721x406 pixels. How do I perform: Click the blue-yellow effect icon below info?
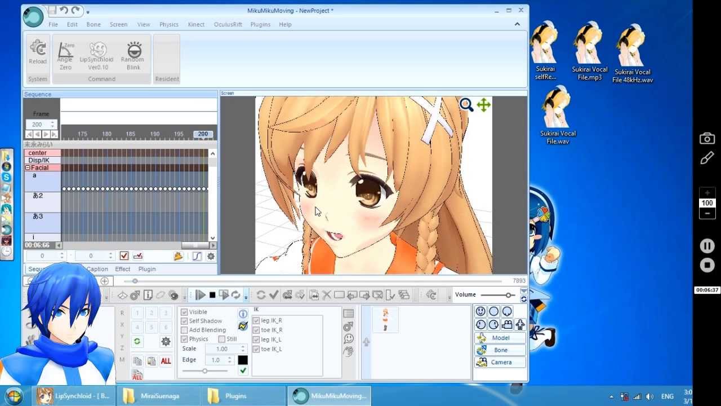[x=243, y=326]
